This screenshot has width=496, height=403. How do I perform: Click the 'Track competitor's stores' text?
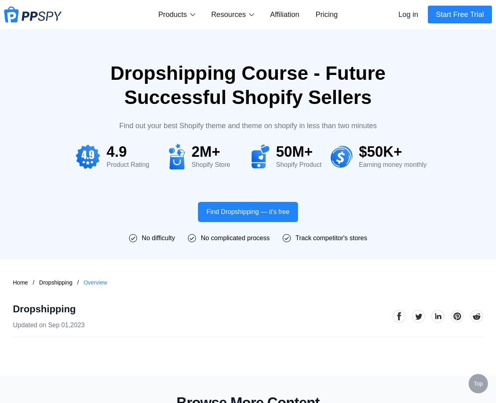pyautogui.click(x=331, y=238)
